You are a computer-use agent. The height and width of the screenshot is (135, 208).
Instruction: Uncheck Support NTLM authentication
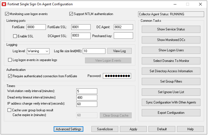coord(71,14)
